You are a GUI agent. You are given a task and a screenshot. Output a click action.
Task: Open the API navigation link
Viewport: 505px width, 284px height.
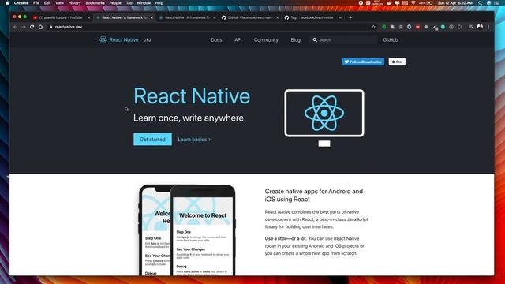[238, 40]
